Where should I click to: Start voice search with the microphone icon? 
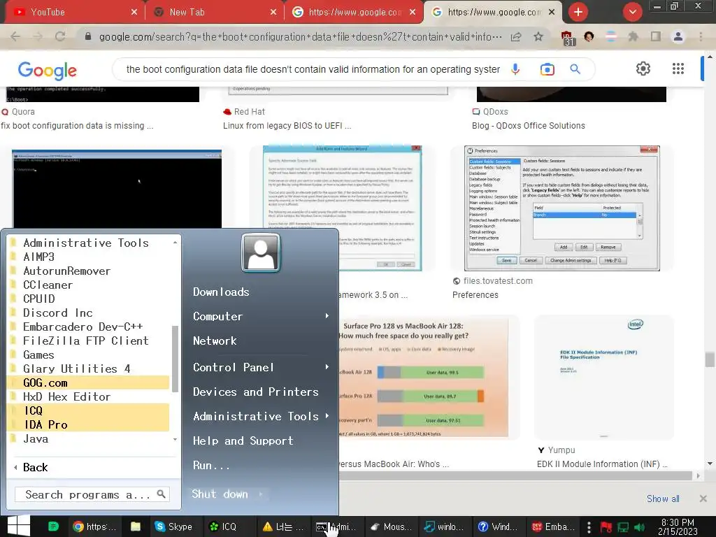[x=515, y=69]
